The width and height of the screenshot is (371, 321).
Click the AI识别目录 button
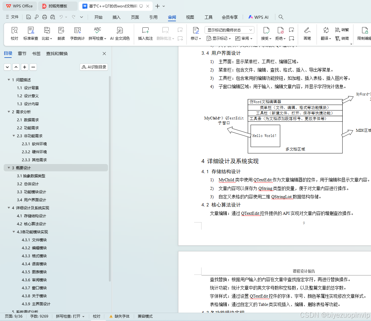point(94,67)
